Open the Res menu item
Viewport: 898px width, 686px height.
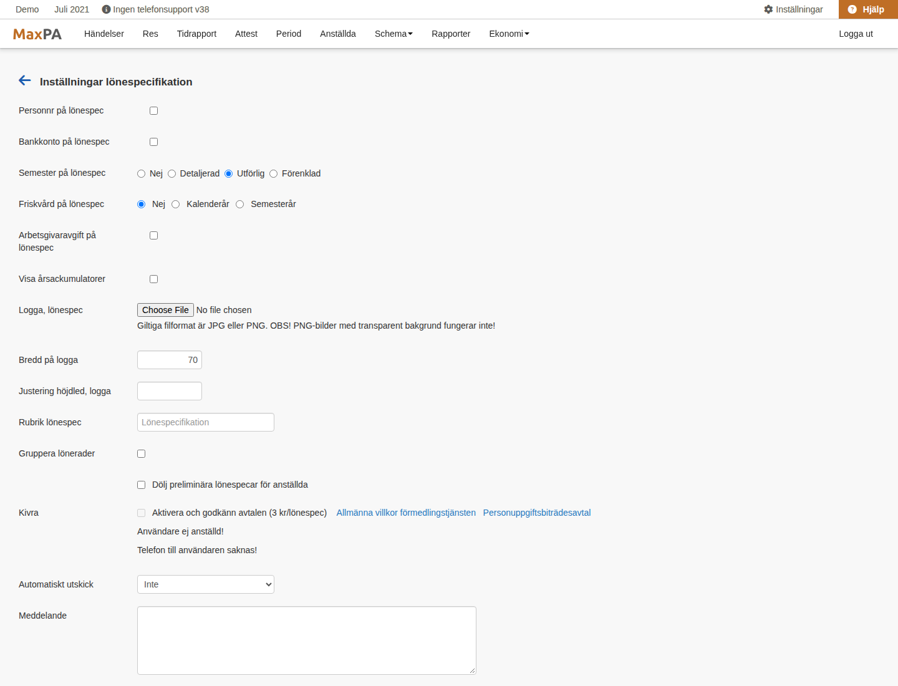pos(150,34)
